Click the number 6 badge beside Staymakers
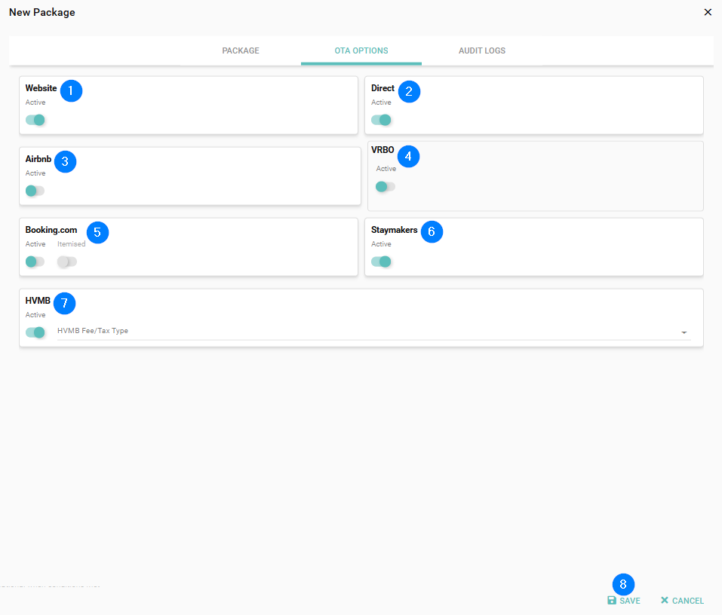Image resolution: width=722 pixels, height=615 pixels. (432, 232)
